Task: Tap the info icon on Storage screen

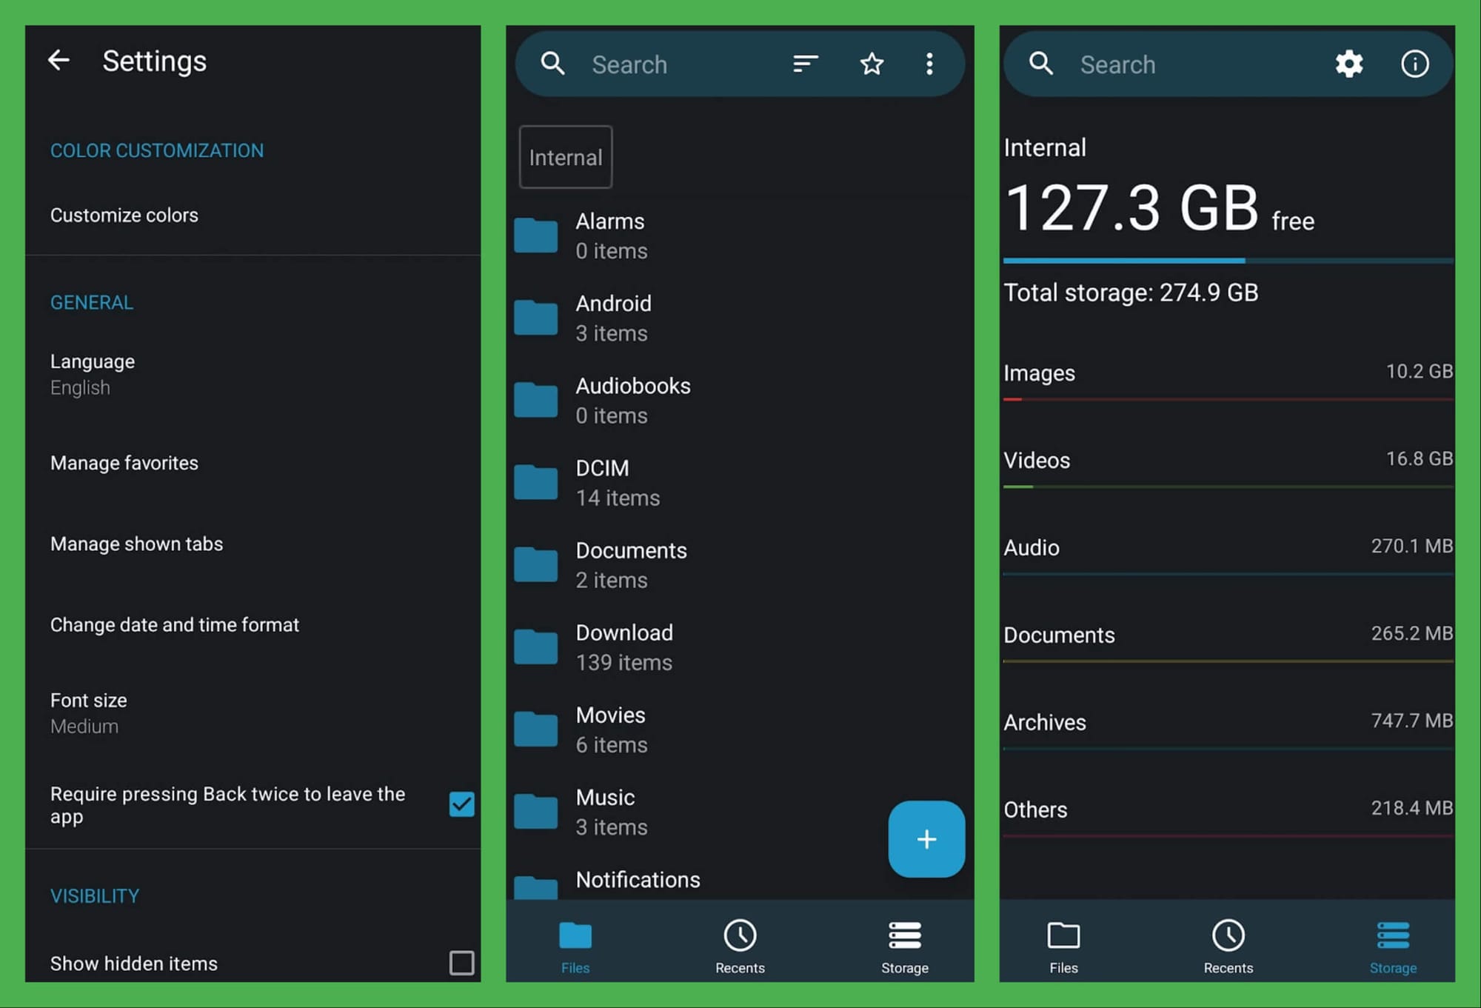Action: coord(1414,64)
